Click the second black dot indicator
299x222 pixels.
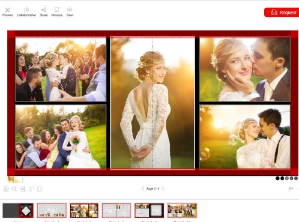point(282,178)
